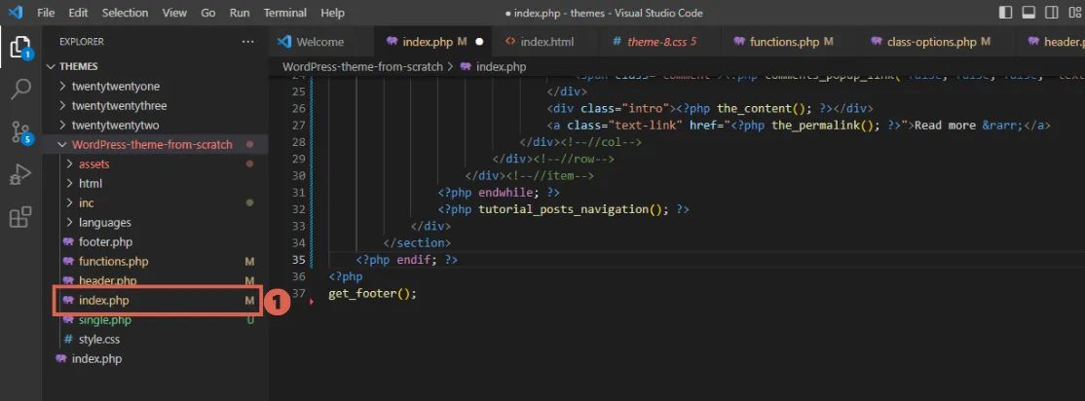Viewport: 1085px width, 401px height.
Task: Click the VS Code icon on Welcome tab
Action: click(x=283, y=42)
